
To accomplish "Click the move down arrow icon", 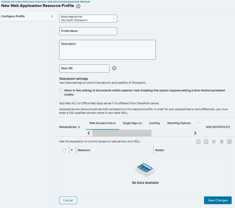I will click(x=206, y=142).
